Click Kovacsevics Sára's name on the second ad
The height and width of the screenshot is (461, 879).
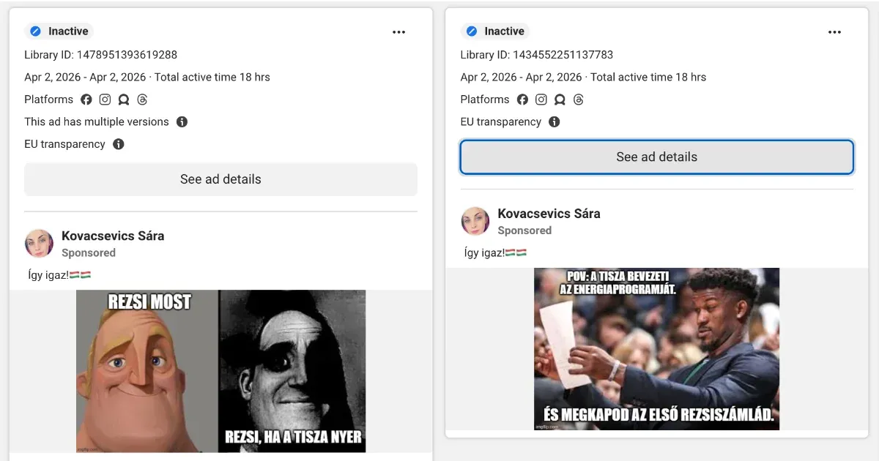(x=549, y=214)
